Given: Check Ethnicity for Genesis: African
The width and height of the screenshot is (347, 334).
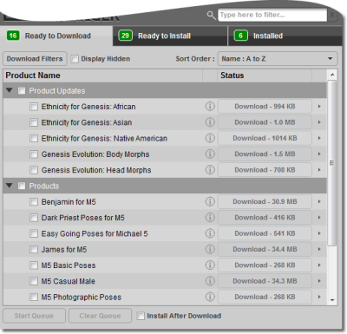Looking at the screenshot, I should click(34, 107).
